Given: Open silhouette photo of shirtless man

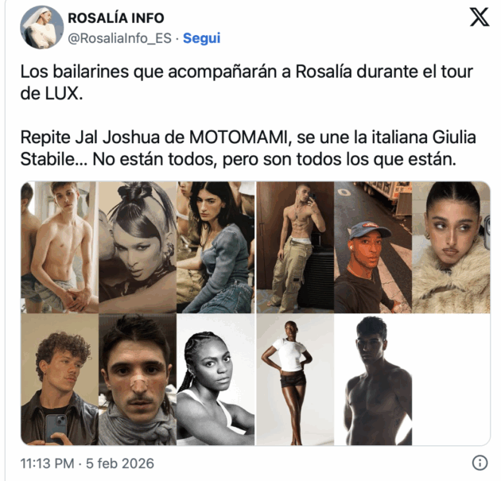Looking at the screenshot, I should coord(373,379).
